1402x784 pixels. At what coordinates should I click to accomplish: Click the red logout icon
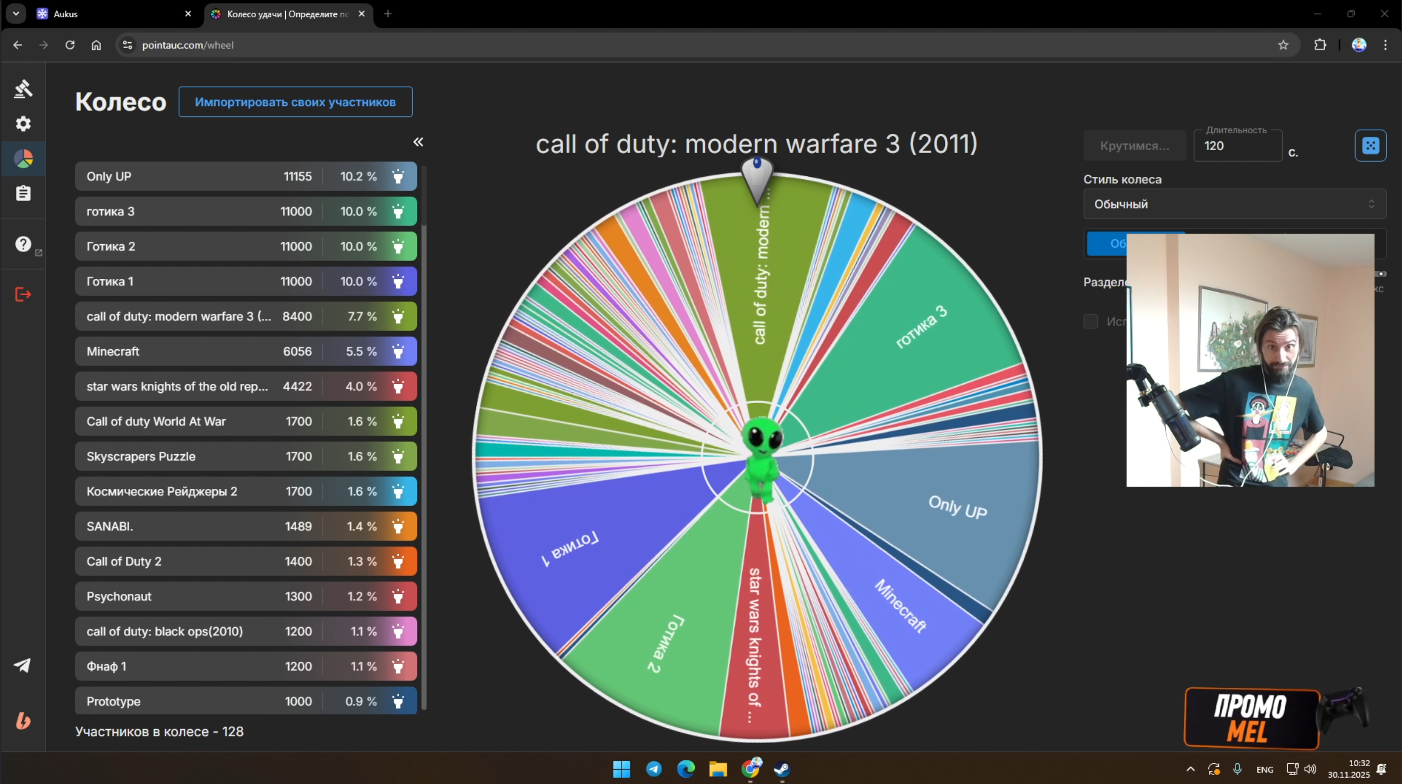click(x=23, y=295)
